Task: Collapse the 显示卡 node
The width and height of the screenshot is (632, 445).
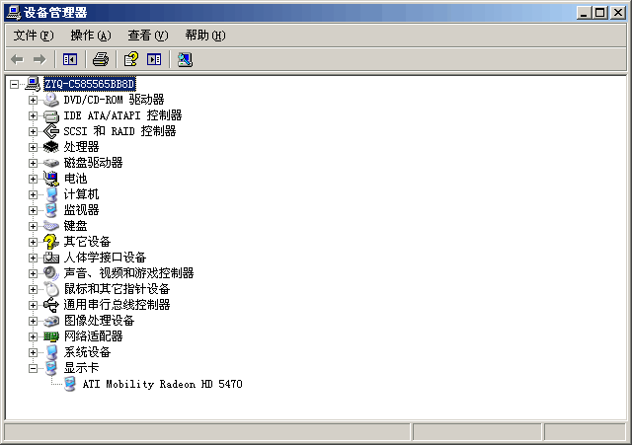Action: pos(33,368)
